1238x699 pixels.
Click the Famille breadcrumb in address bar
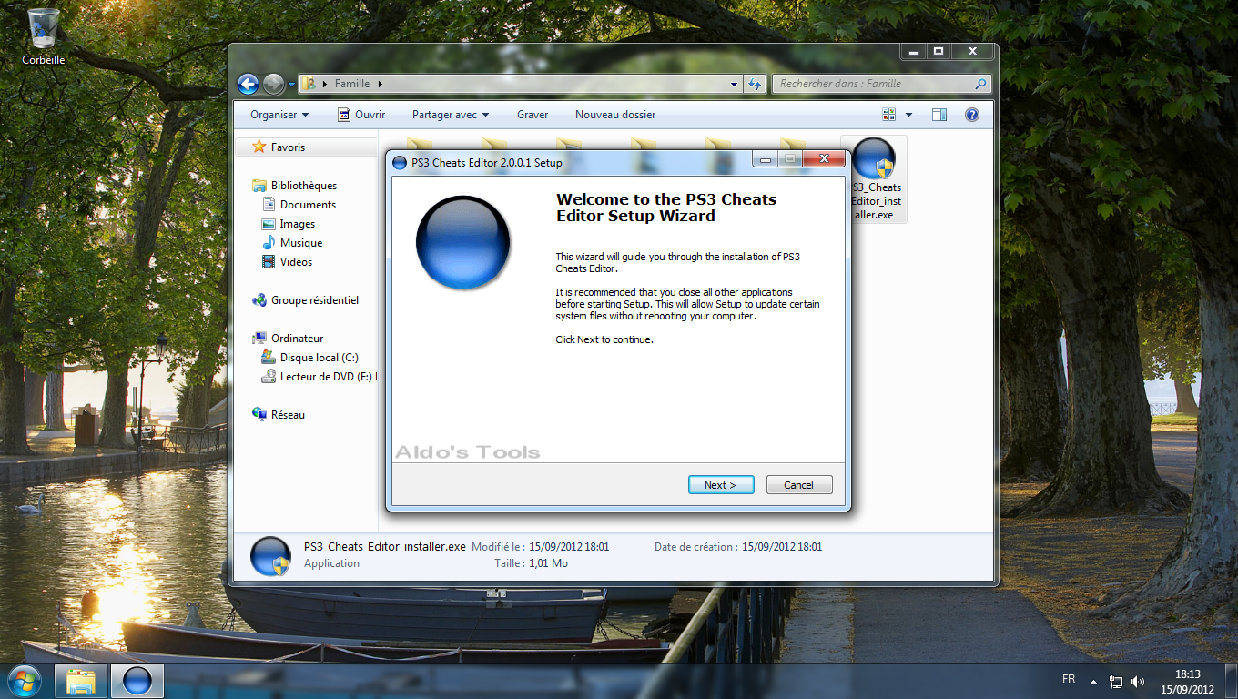tap(352, 84)
